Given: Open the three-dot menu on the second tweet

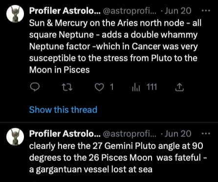Looking at the screenshot, I should click(x=206, y=134).
